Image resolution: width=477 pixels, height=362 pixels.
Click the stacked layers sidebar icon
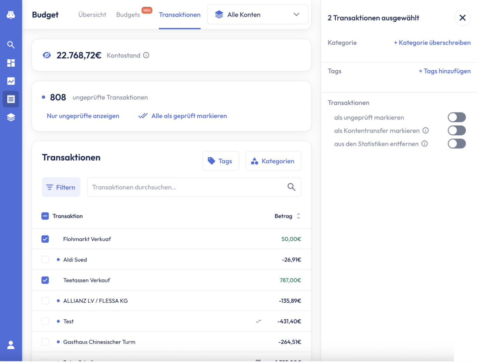click(11, 117)
